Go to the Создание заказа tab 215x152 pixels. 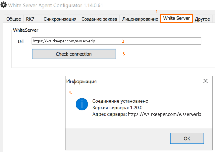click(x=99, y=19)
